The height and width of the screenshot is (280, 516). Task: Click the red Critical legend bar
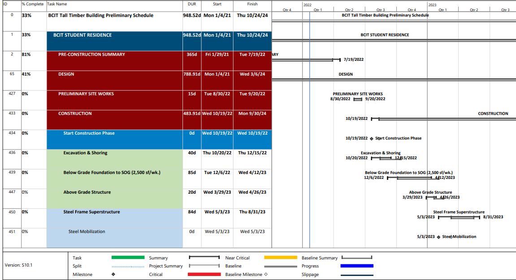tap(204, 274)
